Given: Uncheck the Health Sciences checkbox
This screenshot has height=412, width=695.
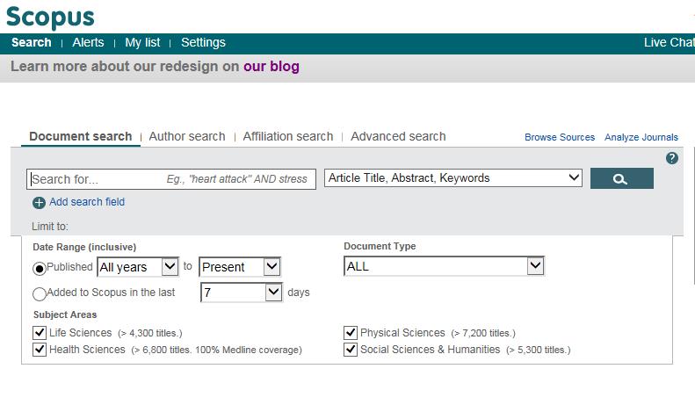Looking at the screenshot, I should click(x=40, y=350).
